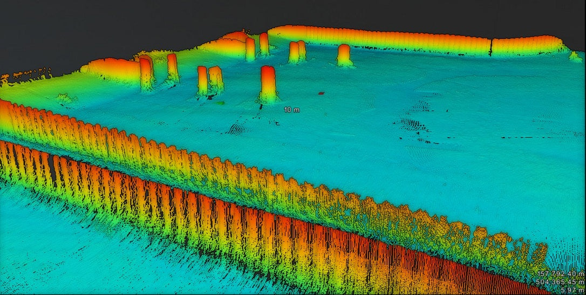Click the "10 m" scale label

pyautogui.click(x=291, y=109)
